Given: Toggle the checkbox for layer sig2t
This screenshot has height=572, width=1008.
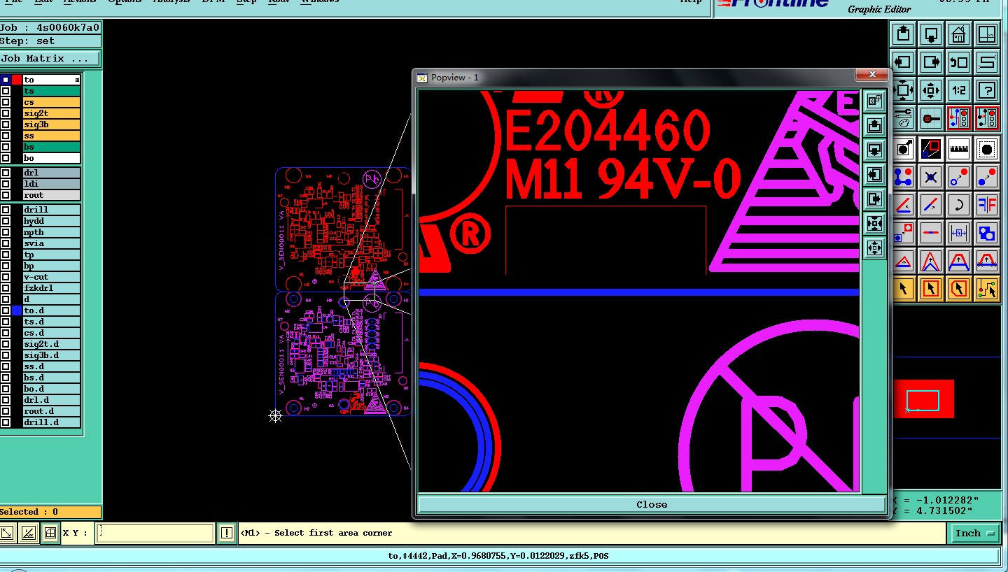Looking at the screenshot, I should (6, 113).
